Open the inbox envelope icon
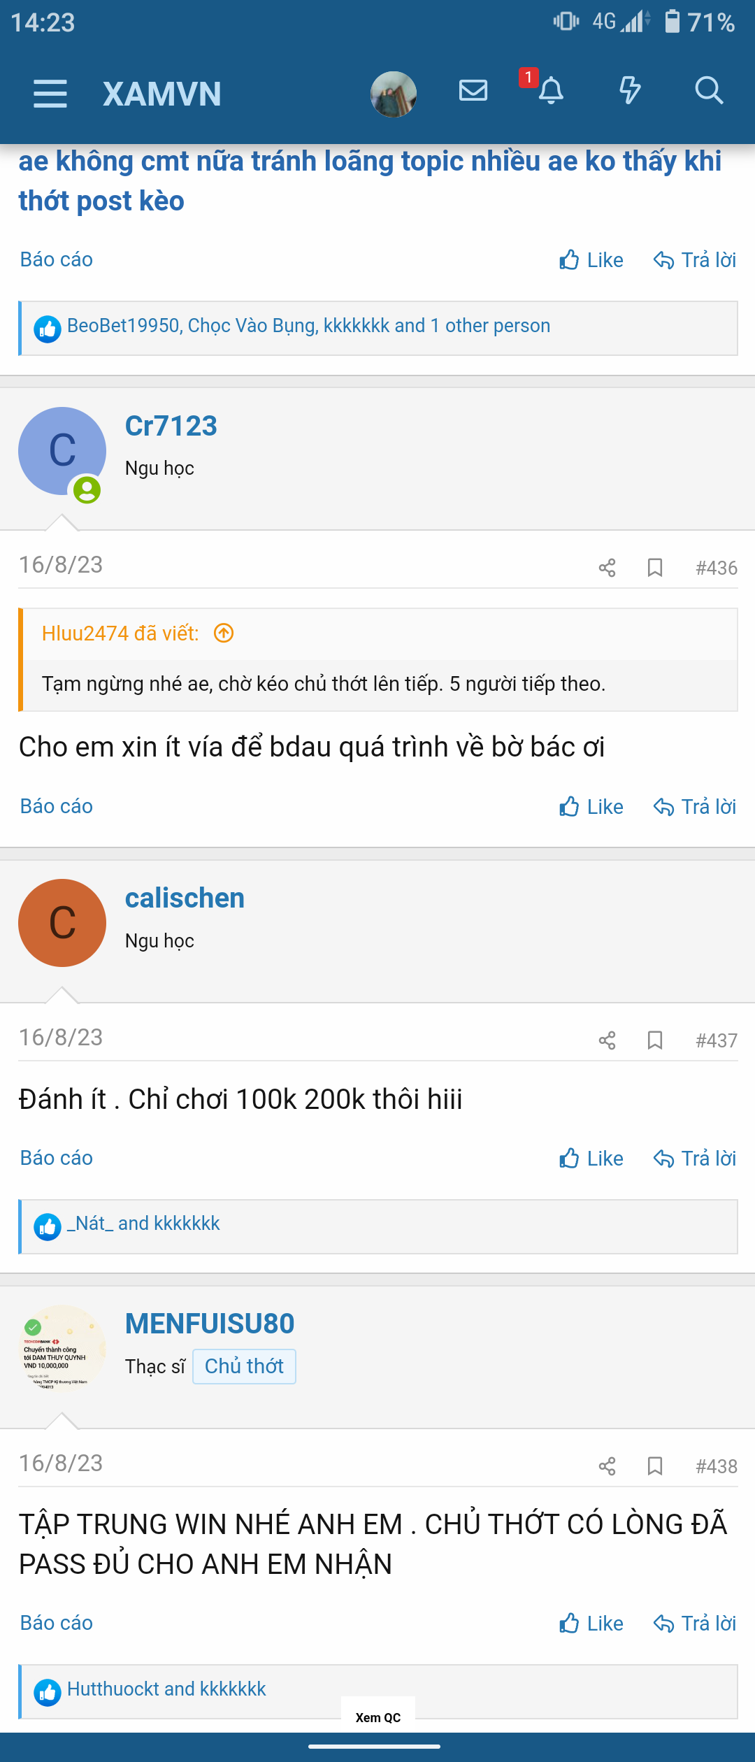755x1762 pixels. coord(473,91)
